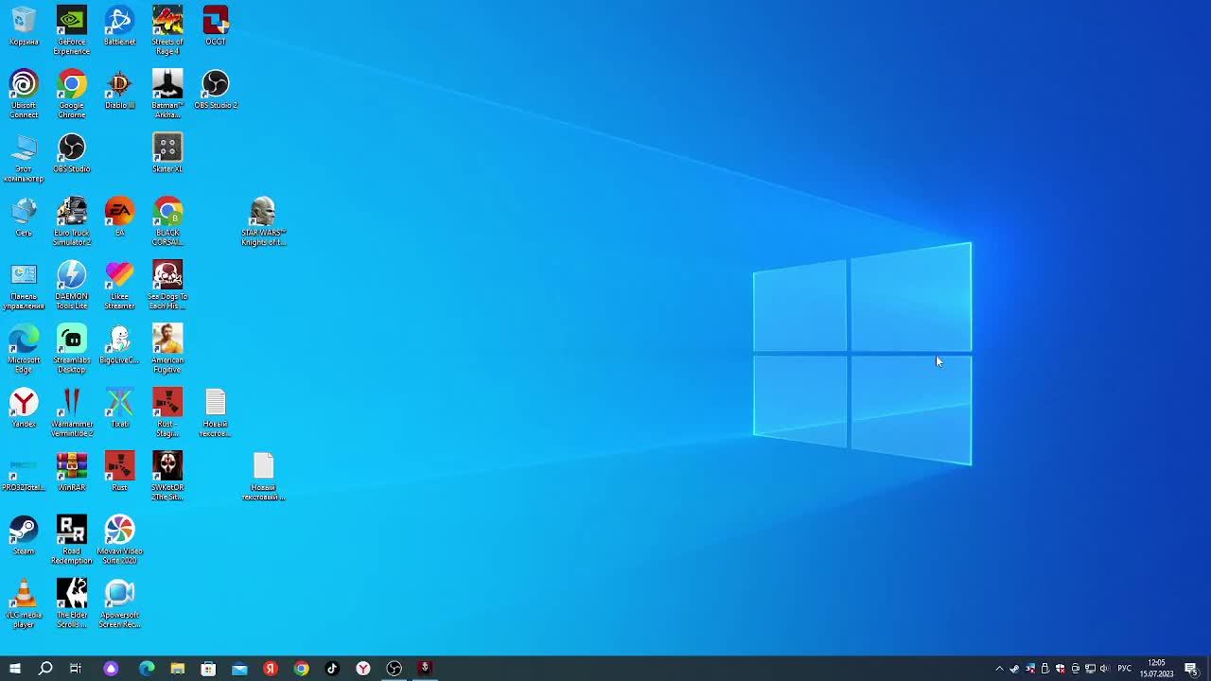
Task: Open Task View from the taskbar
Action: pos(76,669)
